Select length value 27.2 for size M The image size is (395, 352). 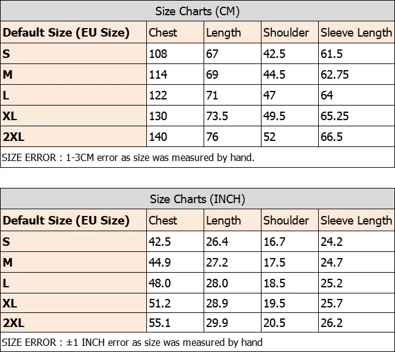[x=217, y=262]
